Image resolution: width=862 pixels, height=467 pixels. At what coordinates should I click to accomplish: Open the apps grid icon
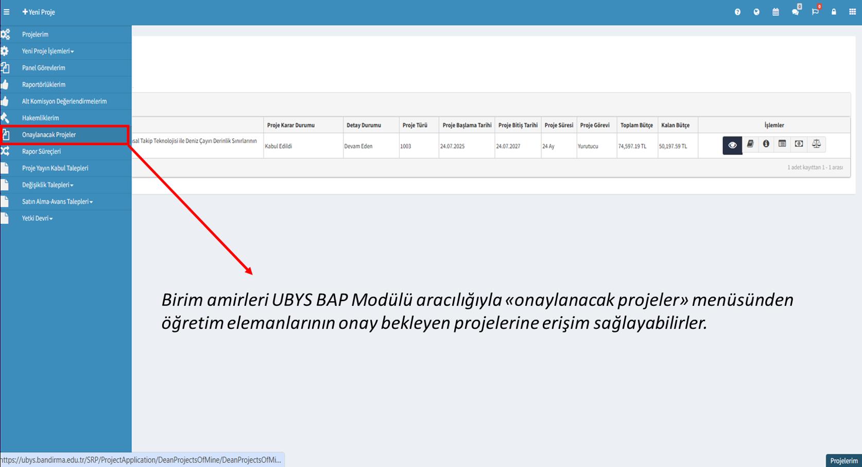pos(852,12)
